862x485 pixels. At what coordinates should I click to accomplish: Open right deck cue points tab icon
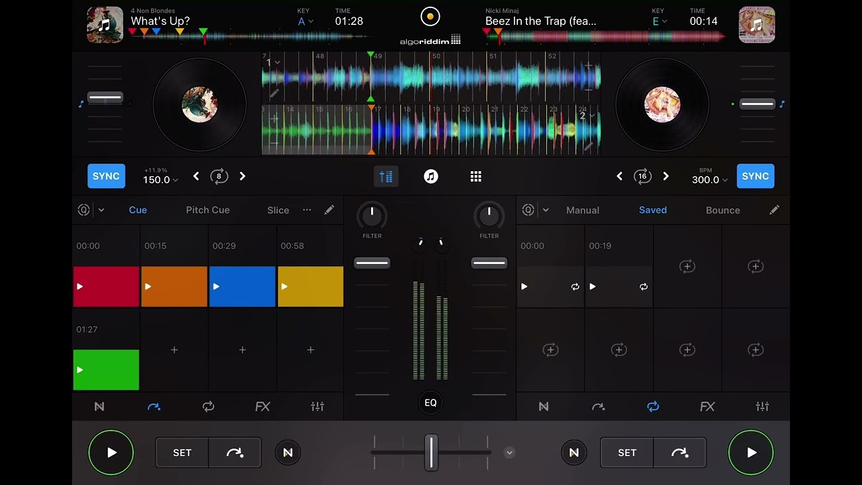tap(598, 407)
